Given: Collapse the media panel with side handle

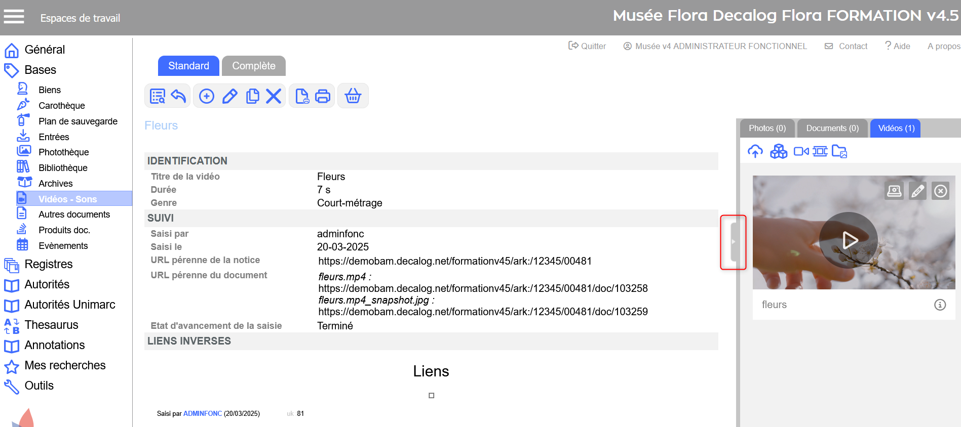Looking at the screenshot, I should point(733,242).
